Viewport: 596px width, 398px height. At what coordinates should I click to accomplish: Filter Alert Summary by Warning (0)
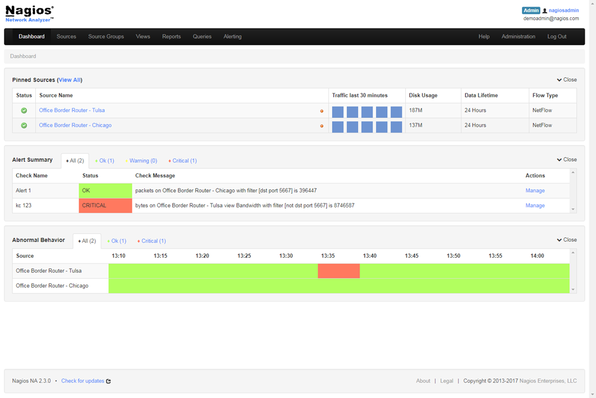tap(142, 161)
